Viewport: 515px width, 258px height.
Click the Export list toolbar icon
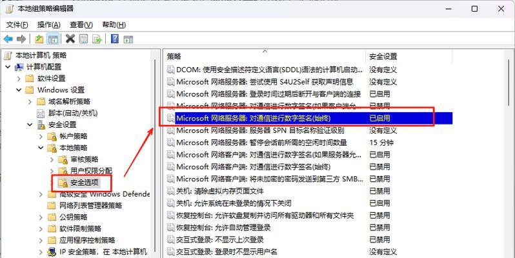[97, 39]
